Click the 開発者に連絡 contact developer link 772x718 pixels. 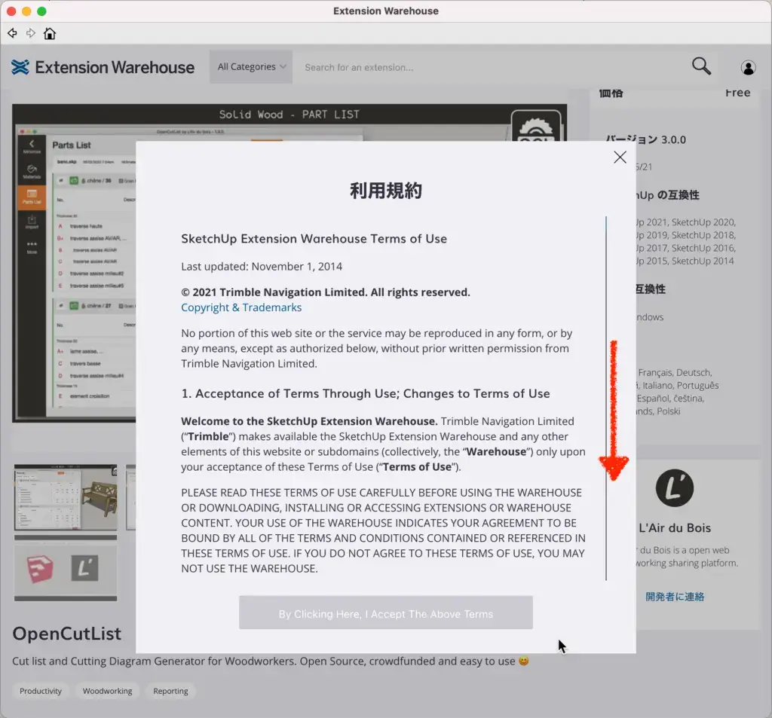tap(675, 597)
